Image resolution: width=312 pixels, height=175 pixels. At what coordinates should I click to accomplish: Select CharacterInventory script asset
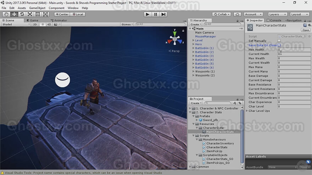coord(220,143)
